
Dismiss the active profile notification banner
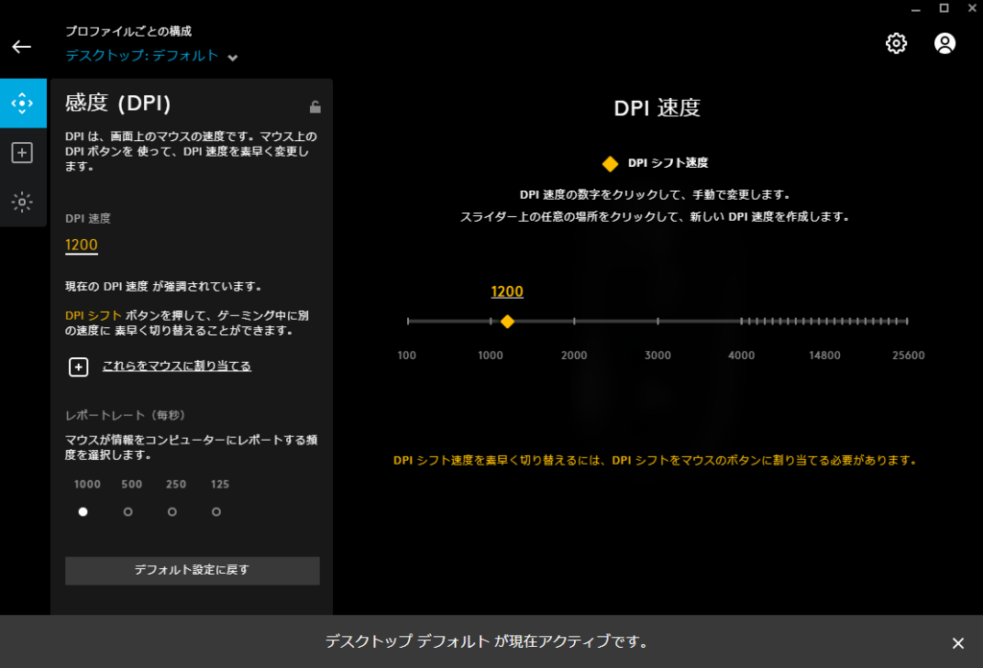(x=958, y=643)
